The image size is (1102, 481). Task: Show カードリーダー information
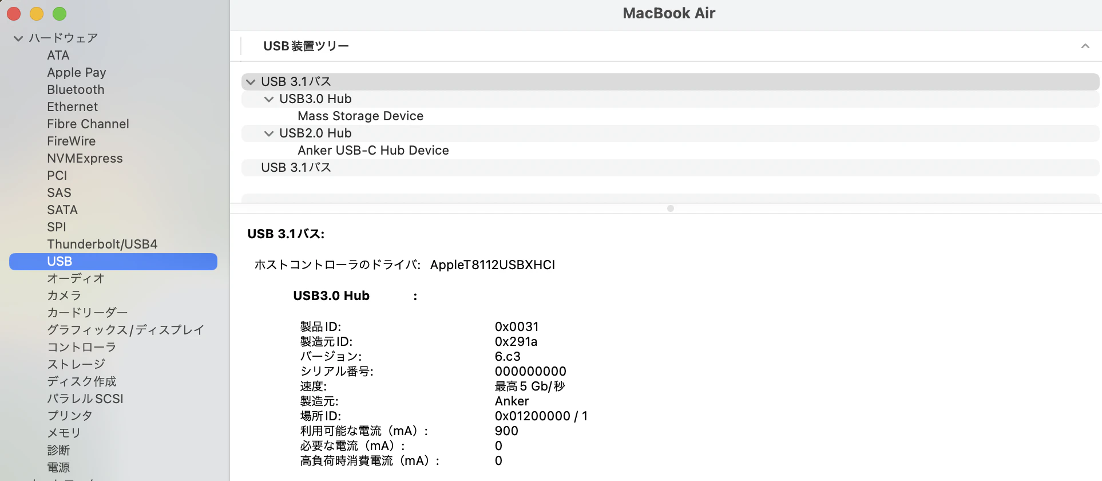(88, 313)
